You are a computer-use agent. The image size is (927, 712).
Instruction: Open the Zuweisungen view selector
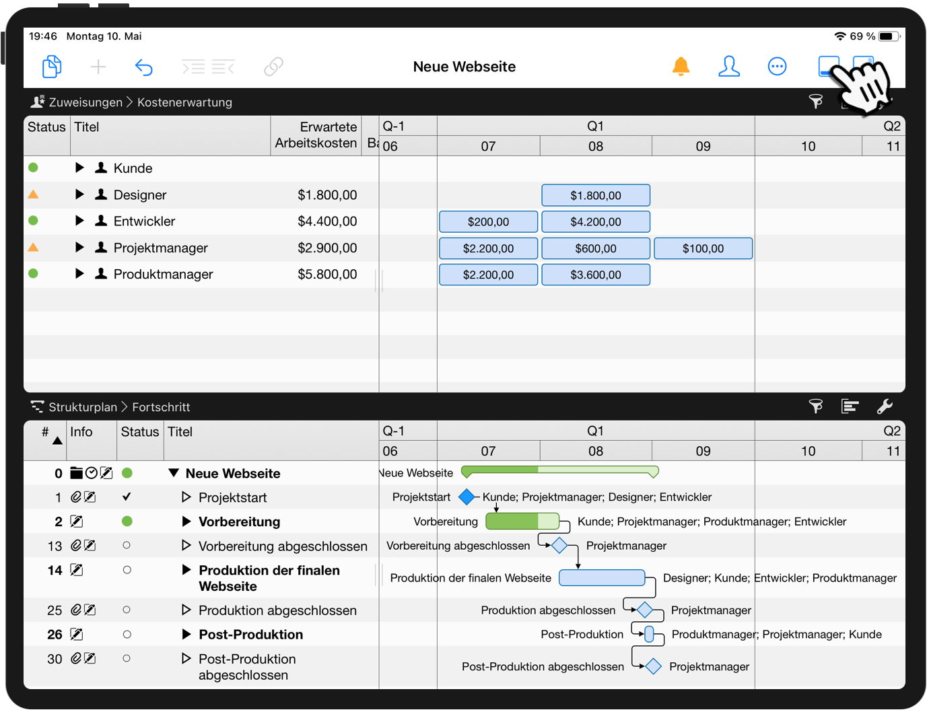(85, 102)
